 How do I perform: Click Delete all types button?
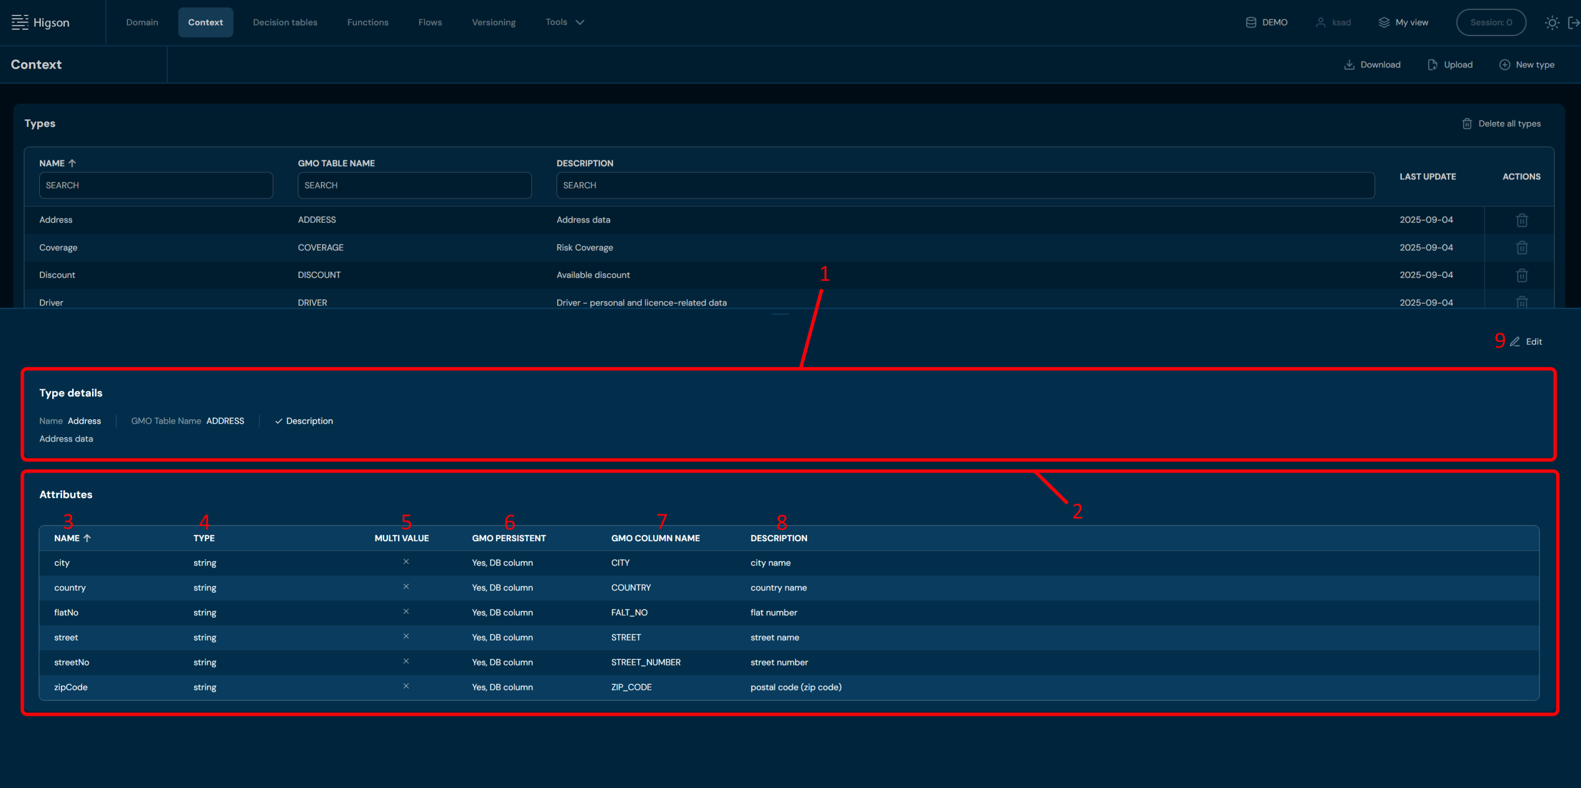point(1501,124)
